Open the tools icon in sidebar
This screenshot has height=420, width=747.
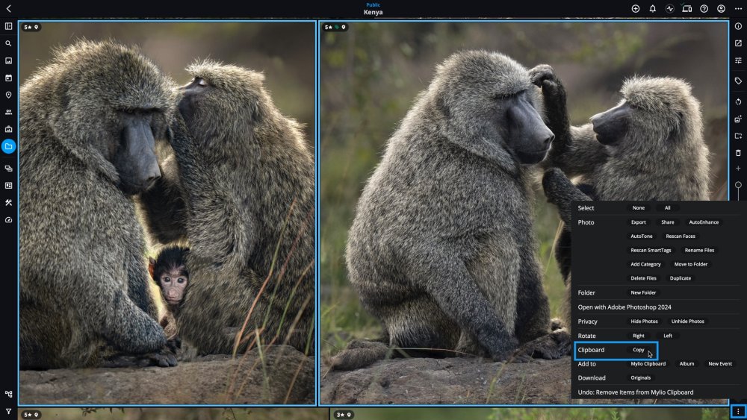[8, 203]
